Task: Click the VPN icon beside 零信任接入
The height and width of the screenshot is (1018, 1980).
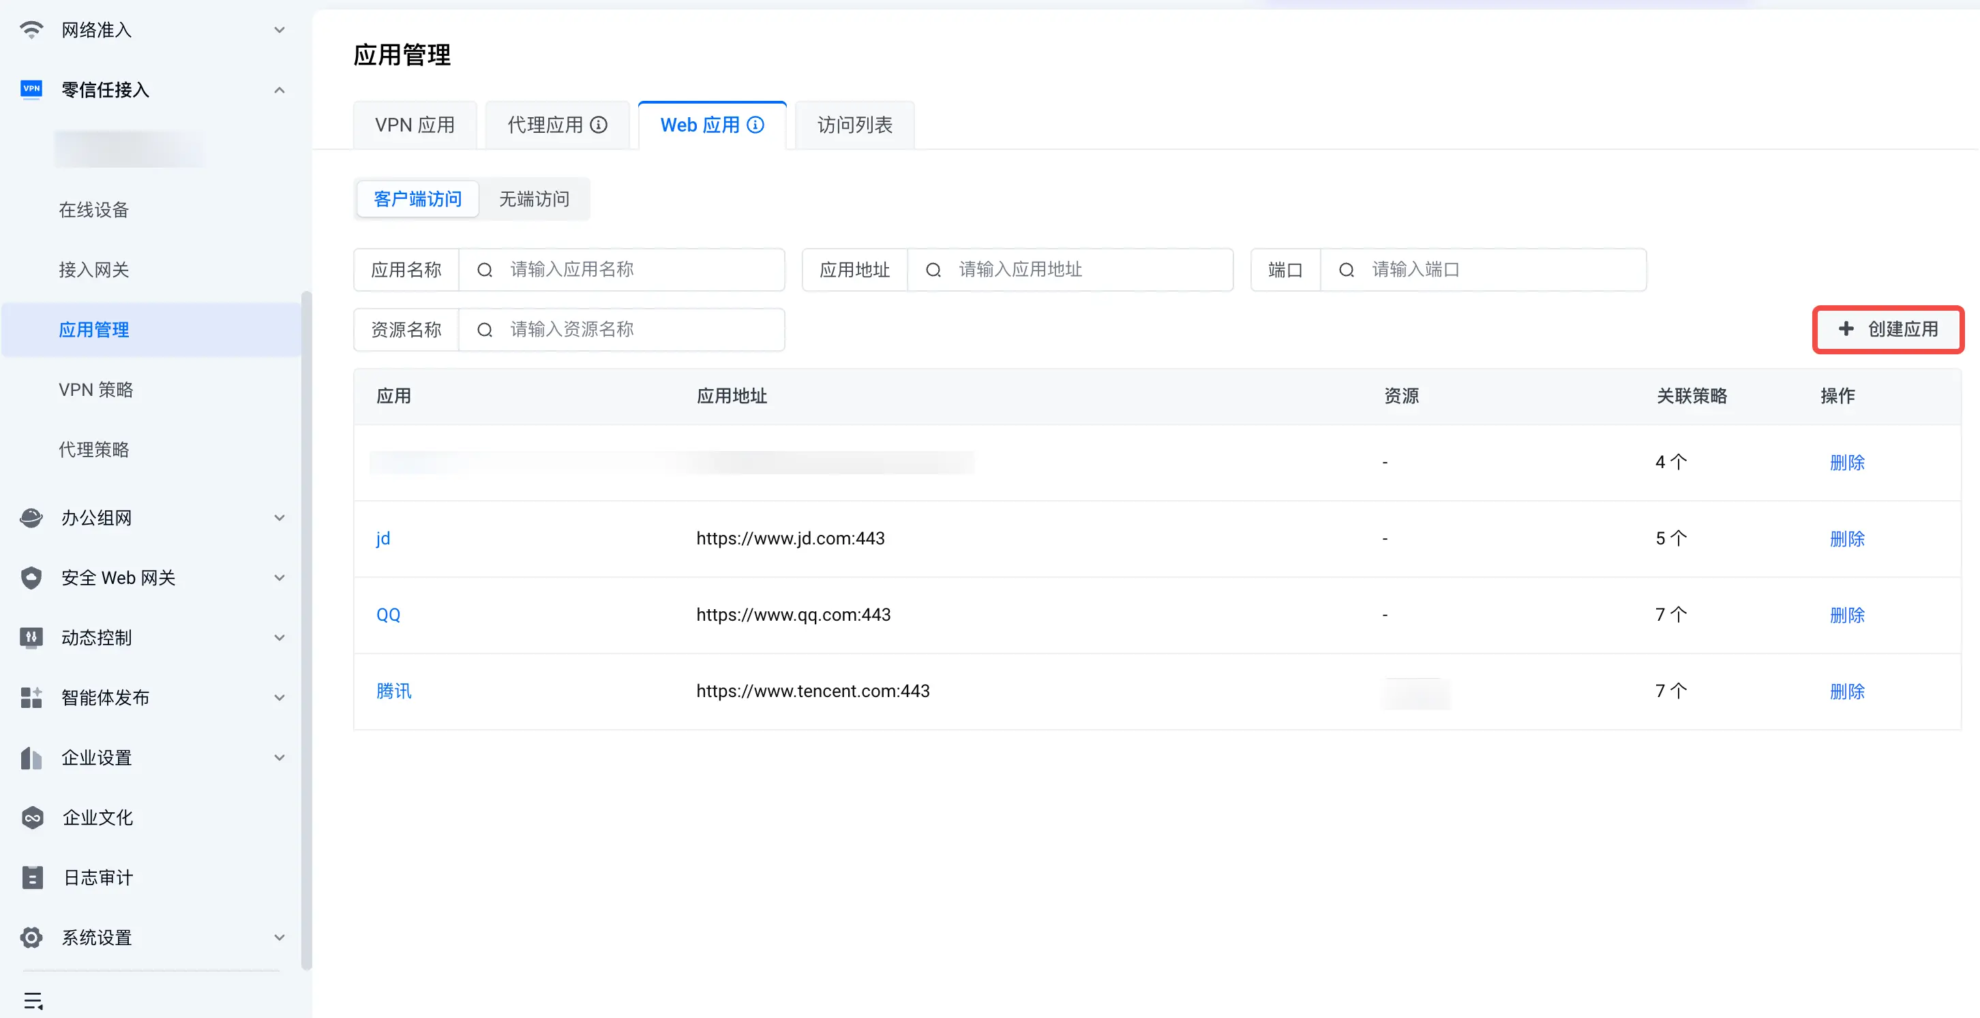Action: point(31,89)
